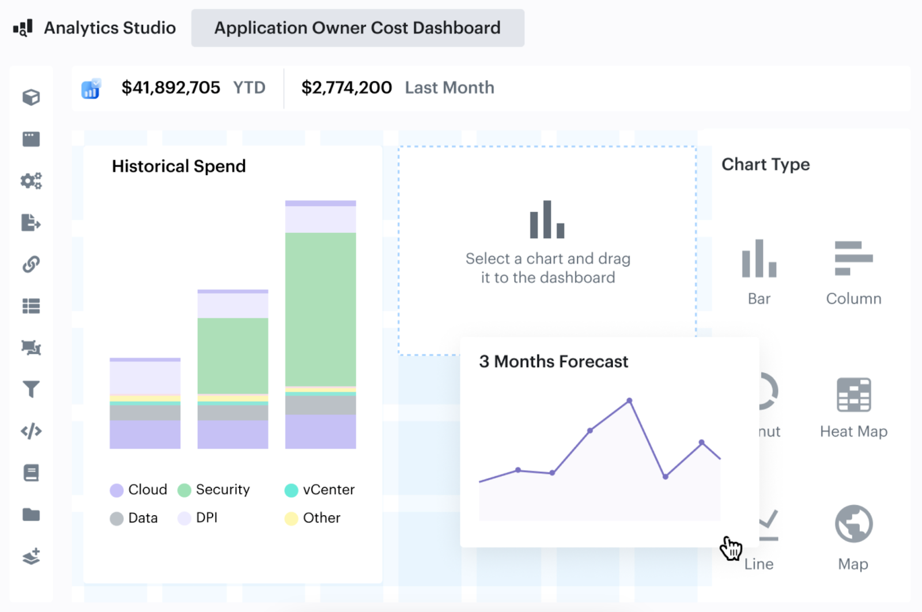The image size is (922, 612).
Task: Select the Column chart type
Action: (853, 273)
